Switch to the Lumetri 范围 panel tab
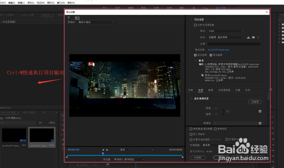The height and width of the screenshot is (168, 284). (x=27, y=15)
